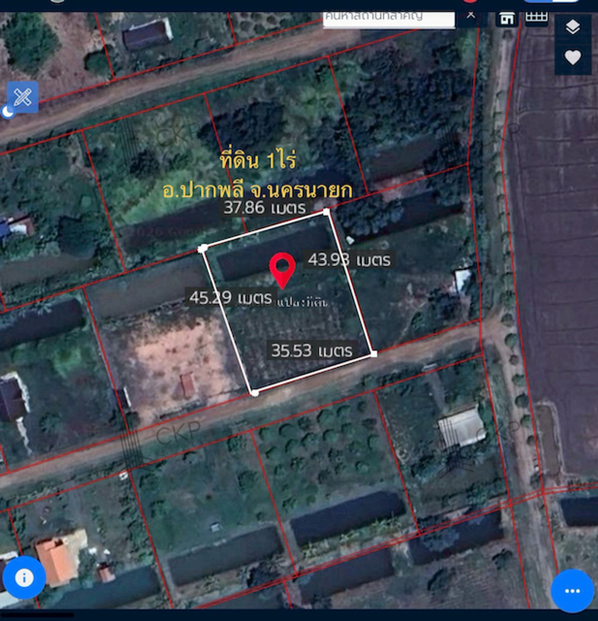
Task: Toggle dark mode with the moon icon
Action: click(x=7, y=112)
